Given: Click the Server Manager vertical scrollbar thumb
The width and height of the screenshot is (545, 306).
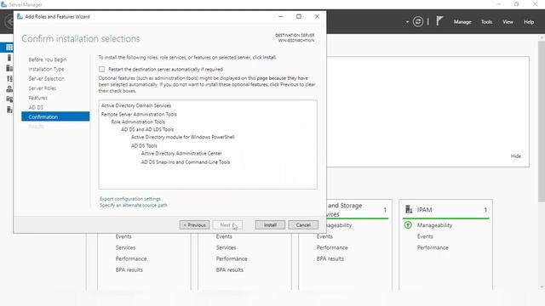Looking at the screenshot, I should point(542,121).
